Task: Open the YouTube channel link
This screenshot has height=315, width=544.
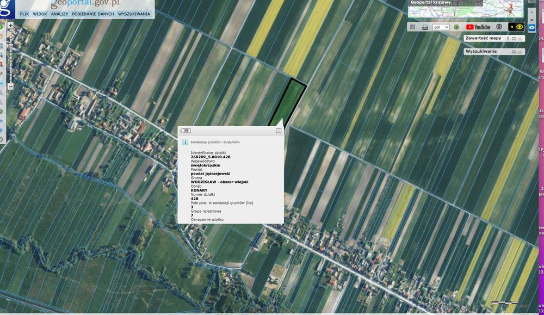Action: [478, 27]
